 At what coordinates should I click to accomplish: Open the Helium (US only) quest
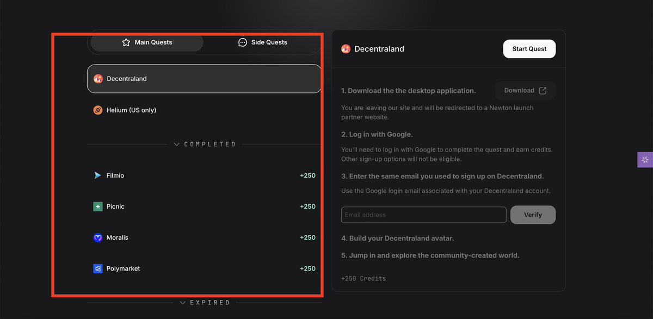(x=204, y=110)
